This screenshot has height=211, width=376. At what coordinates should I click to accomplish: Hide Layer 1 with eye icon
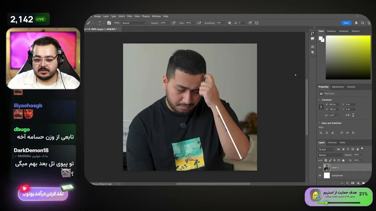[320, 168]
